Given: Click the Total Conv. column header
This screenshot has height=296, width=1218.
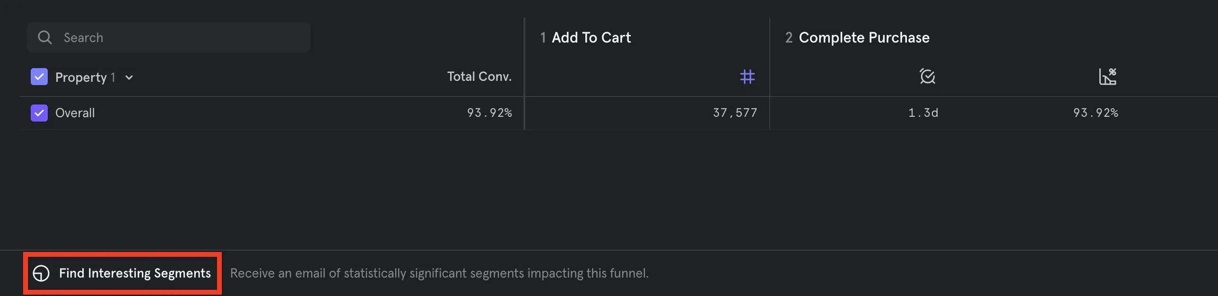Looking at the screenshot, I should [x=479, y=76].
